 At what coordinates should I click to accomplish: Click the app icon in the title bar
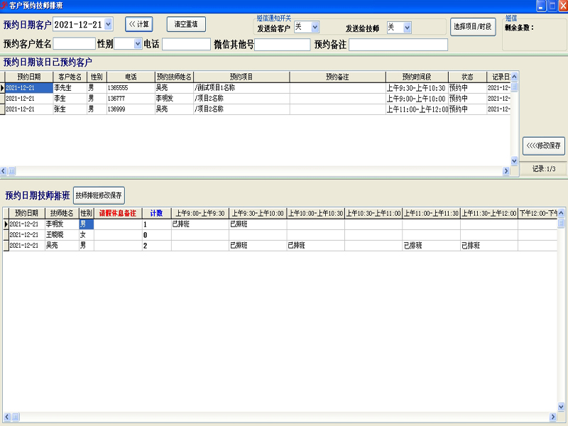point(4,5)
